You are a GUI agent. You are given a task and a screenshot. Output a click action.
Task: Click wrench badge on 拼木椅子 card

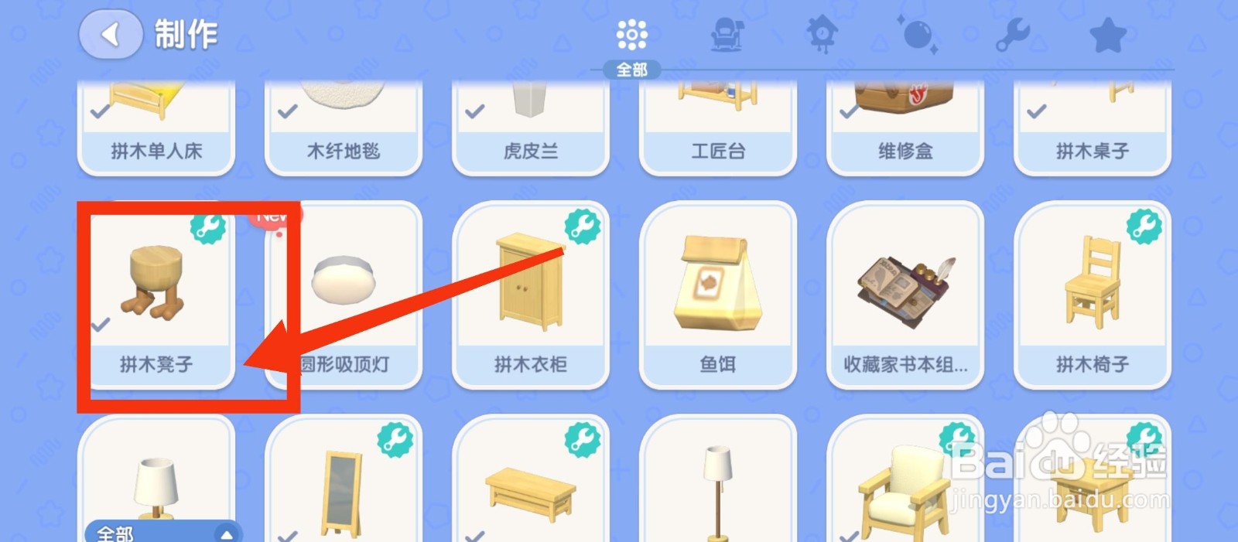(1144, 226)
